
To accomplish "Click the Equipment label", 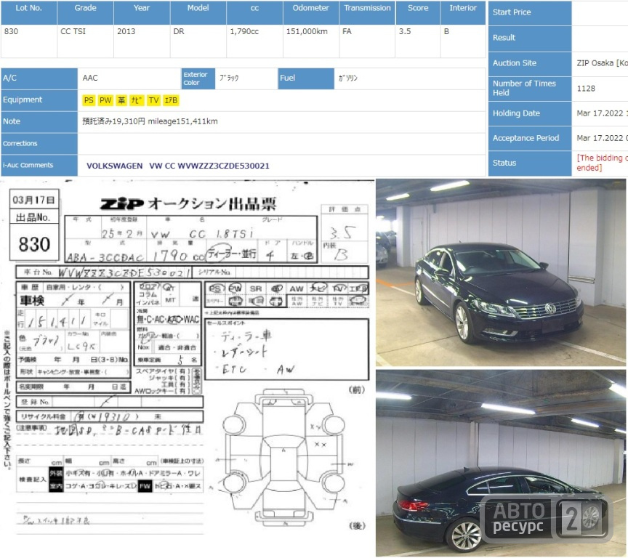I will 39,100.
